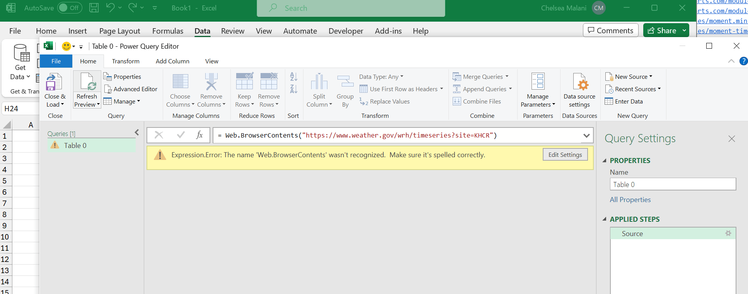Open Data source settings
748x294 pixels.
[579, 91]
